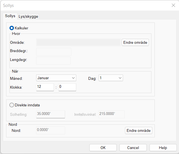Expand the Dag dropdown list
The image size is (179, 154).
tap(111, 78)
